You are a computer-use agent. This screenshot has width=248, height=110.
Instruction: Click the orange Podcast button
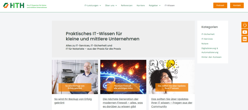[220, 5]
